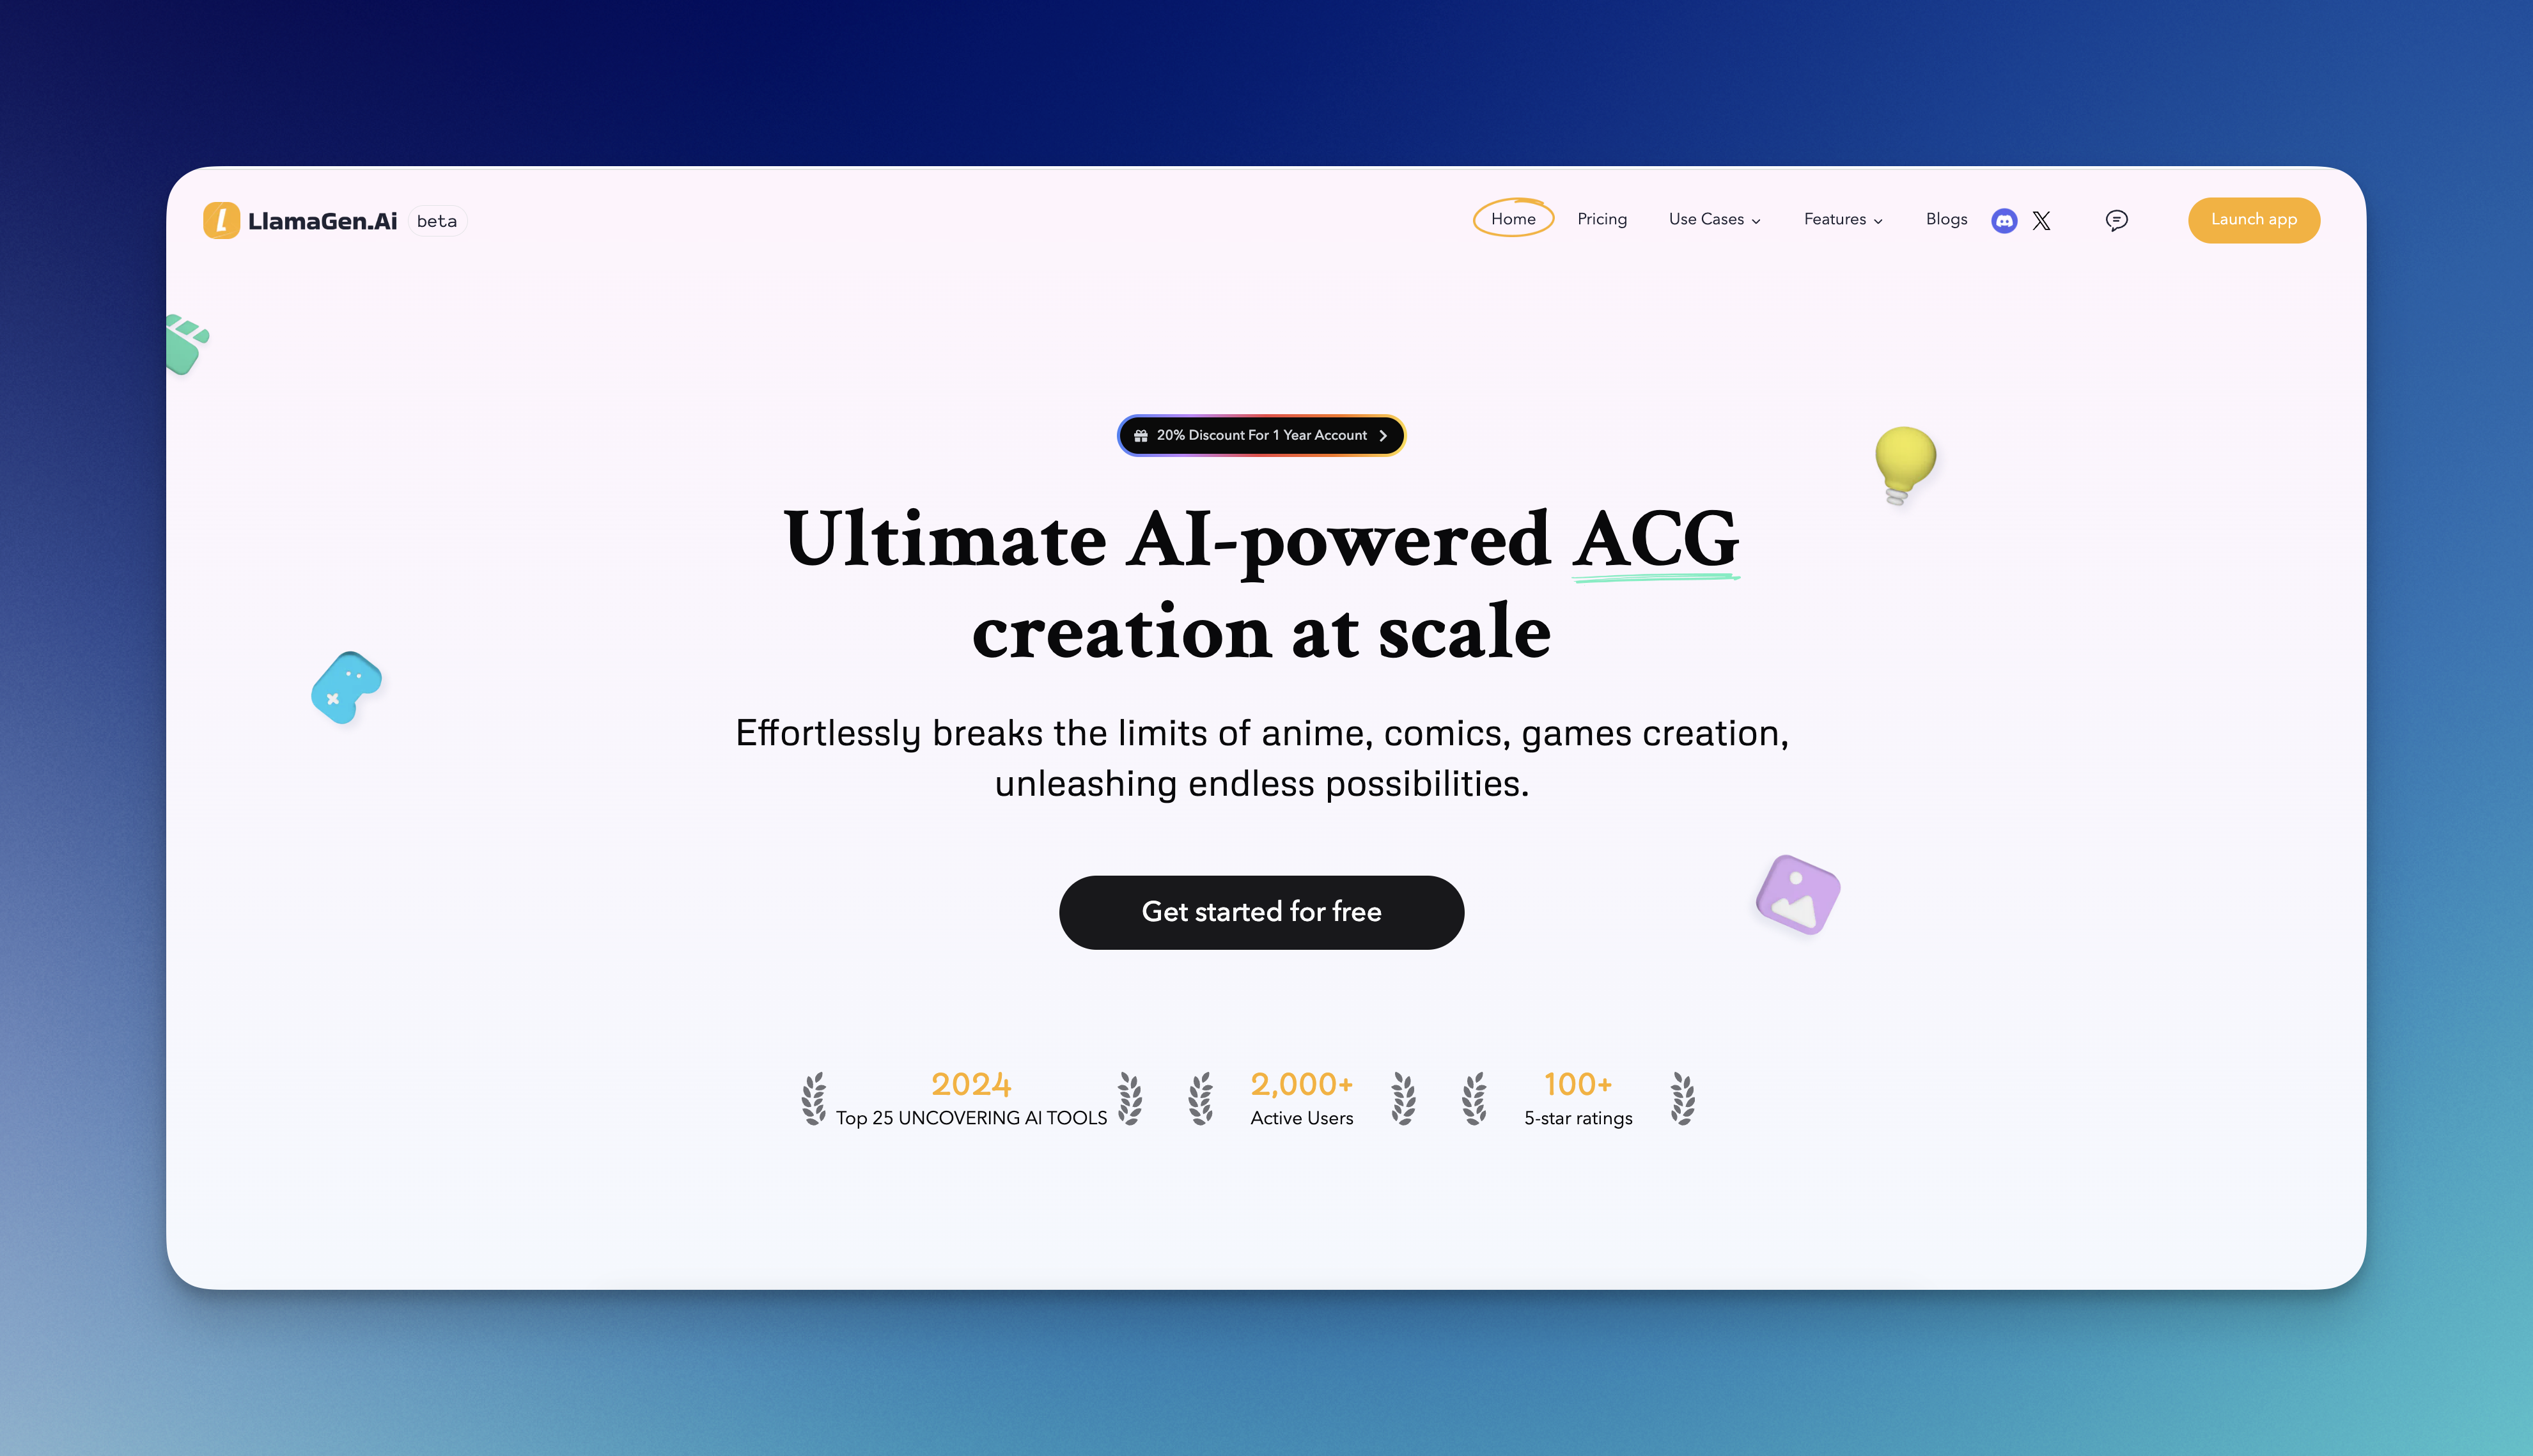Click the game controller icon
2533x1456 pixels.
(x=348, y=687)
